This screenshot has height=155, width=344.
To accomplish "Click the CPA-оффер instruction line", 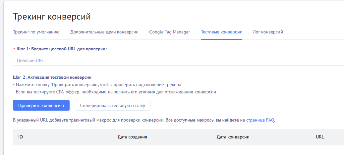I will pyautogui.click(x=115, y=92).
